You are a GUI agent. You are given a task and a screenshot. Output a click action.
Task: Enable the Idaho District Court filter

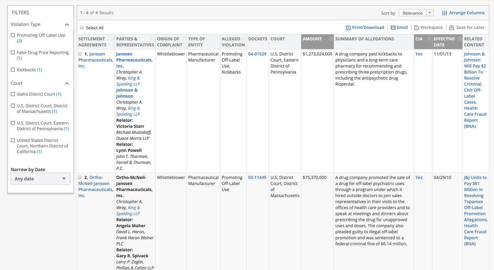click(x=13, y=94)
